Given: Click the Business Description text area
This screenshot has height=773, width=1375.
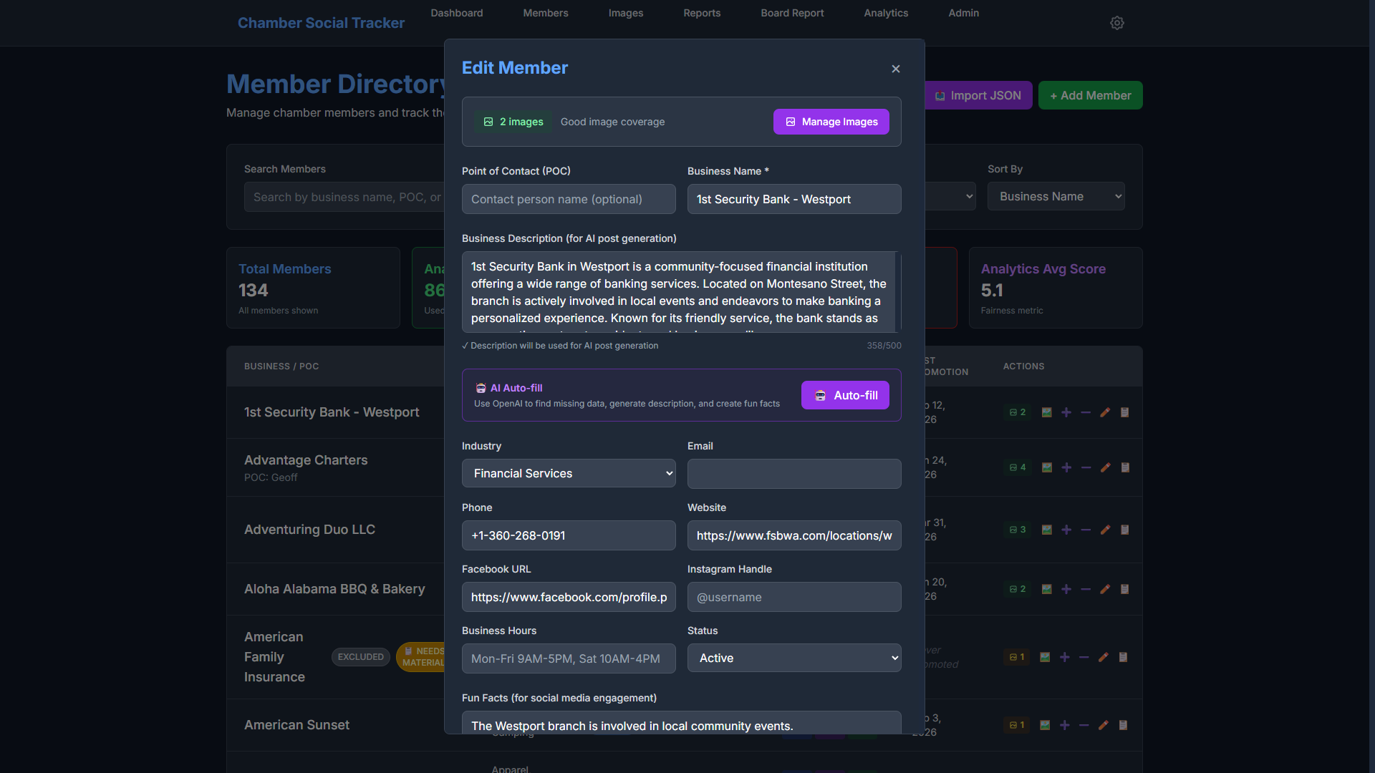Looking at the screenshot, I should point(681,292).
